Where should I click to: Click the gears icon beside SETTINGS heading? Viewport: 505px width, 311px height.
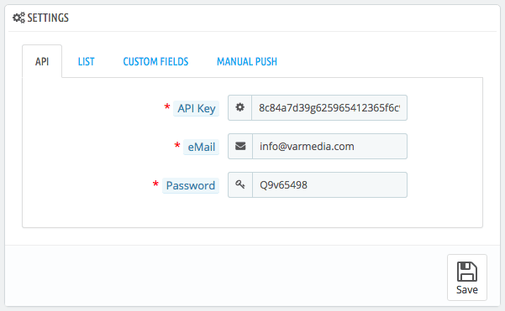tap(18, 18)
